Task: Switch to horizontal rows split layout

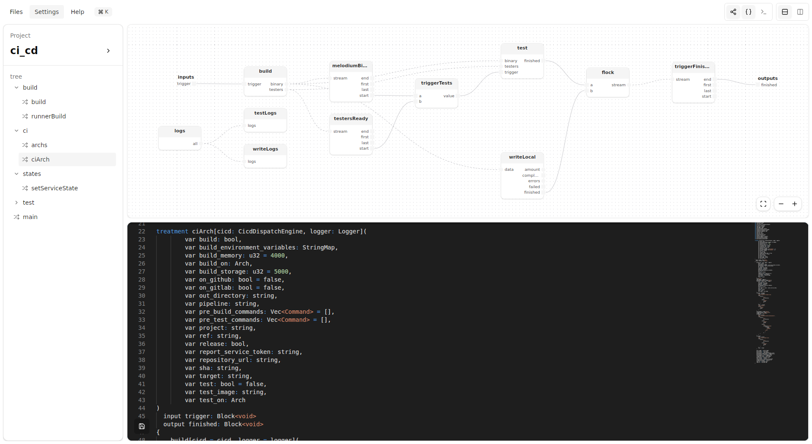Action: click(x=784, y=12)
